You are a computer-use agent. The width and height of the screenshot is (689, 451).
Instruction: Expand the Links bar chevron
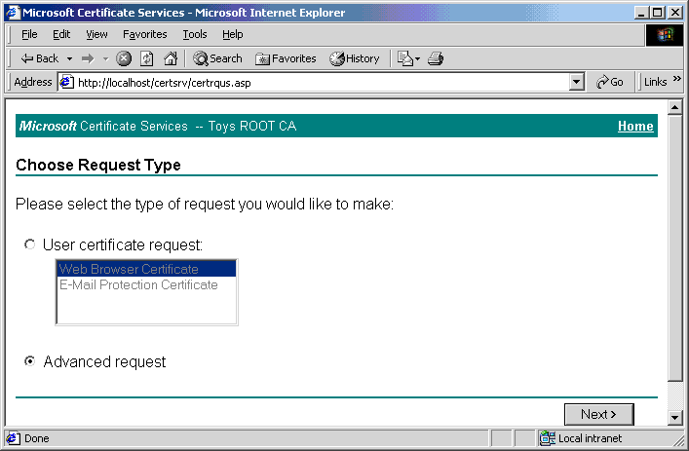pos(676,79)
